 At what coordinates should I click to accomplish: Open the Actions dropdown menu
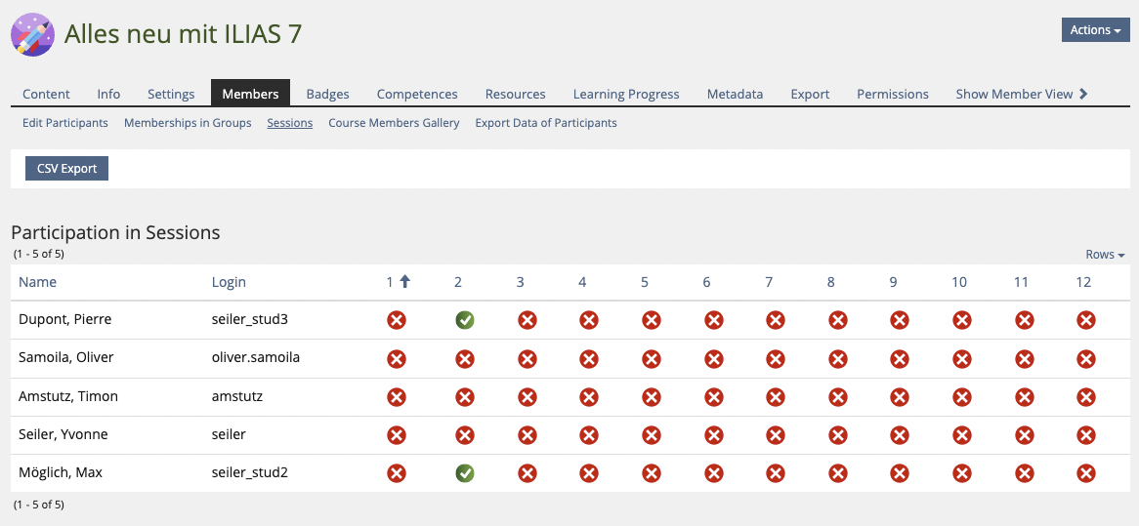point(1095,30)
